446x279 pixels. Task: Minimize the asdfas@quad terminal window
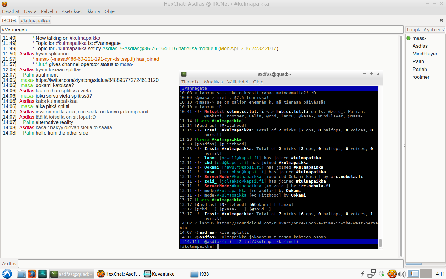point(365,74)
